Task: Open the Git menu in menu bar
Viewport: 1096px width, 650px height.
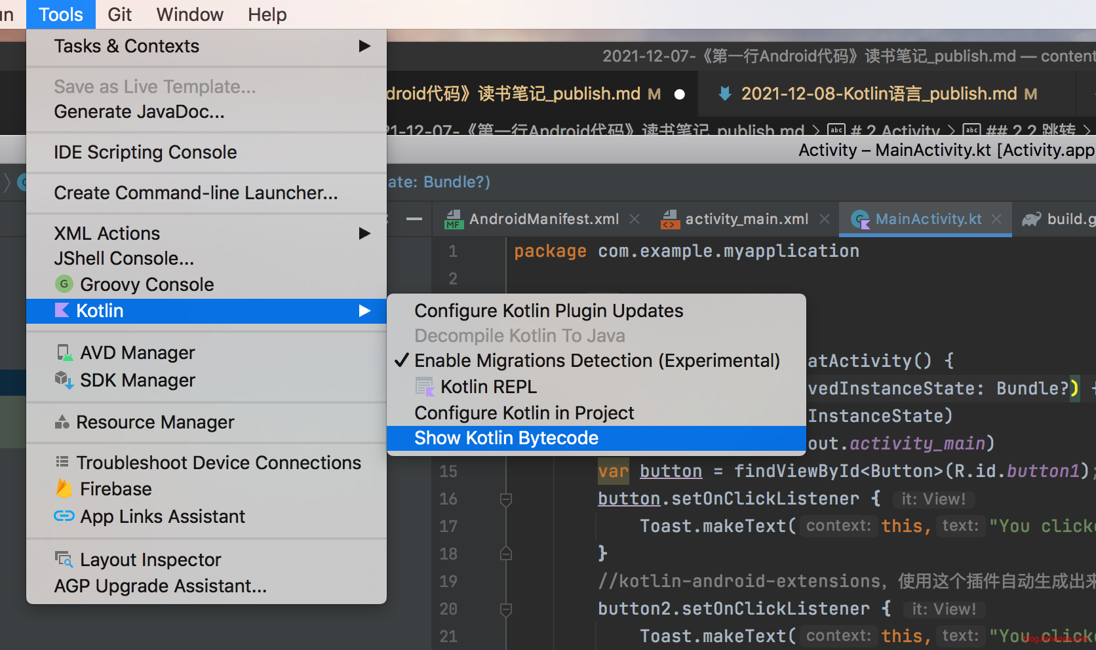Action: tap(119, 14)
